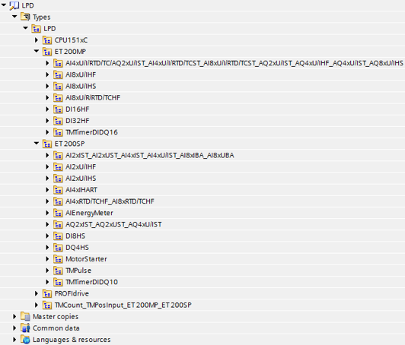Click the AI2xU/IHF folder icon
Viewport: 405px width, 345px height.
[x=58, y=167]
